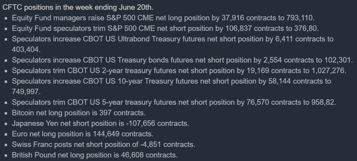Image resolution: width=357 pixels, height=161 pixels.
Task: Click the Equity Fund managers S&P 500 line
Action: (x=163, y=18)
